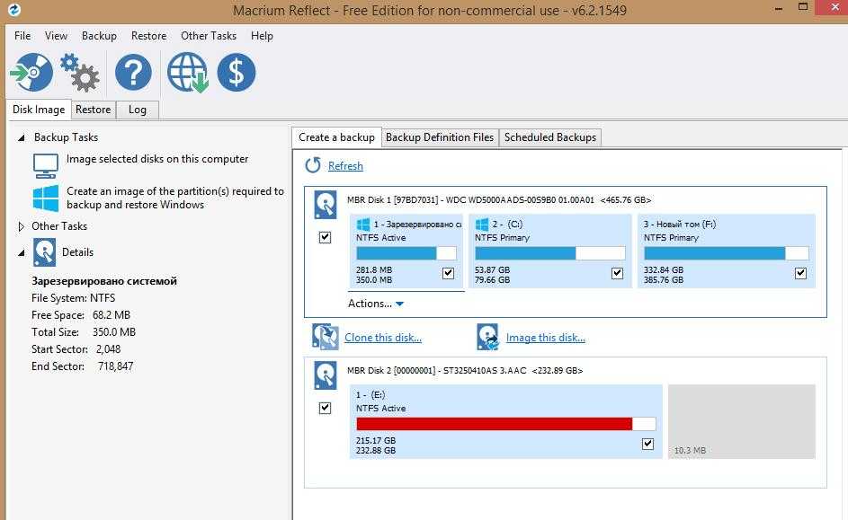848x520 pixels.
Task: Uncheck the E: partition checkbox
Action: point(647,444)
